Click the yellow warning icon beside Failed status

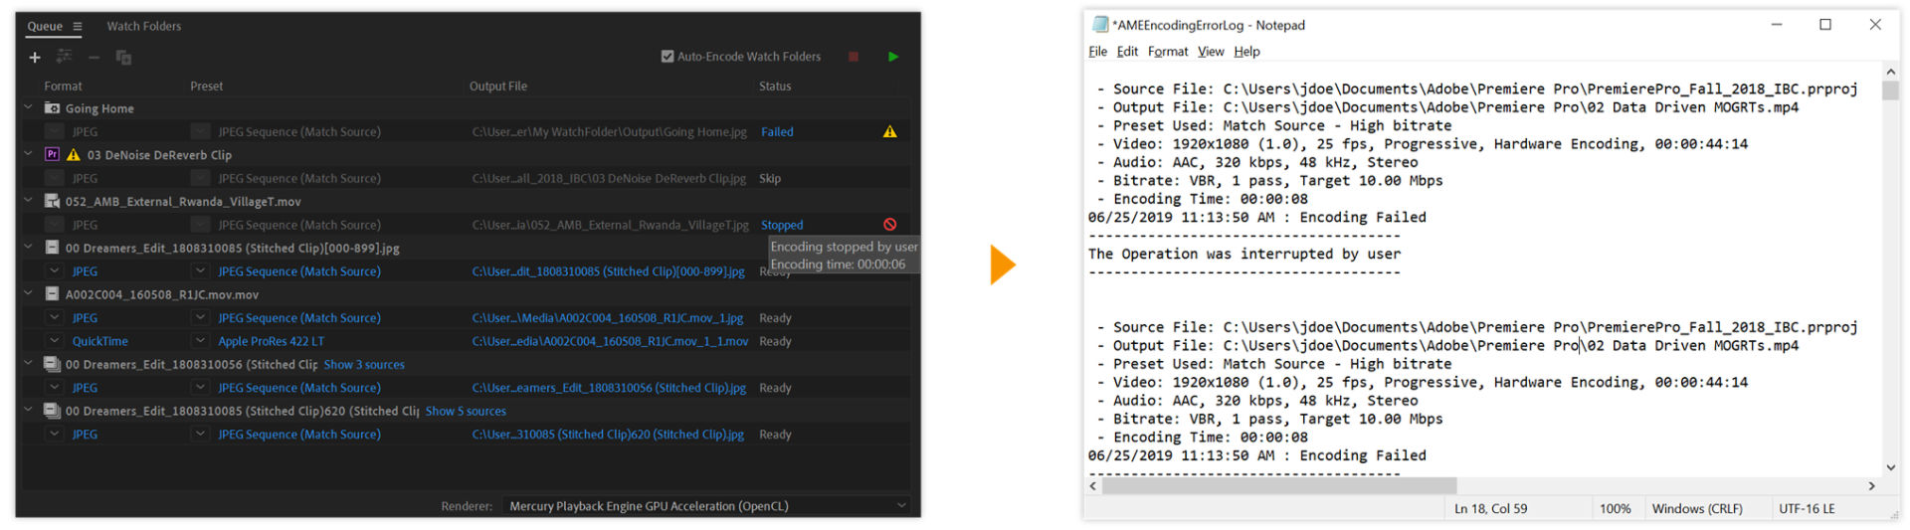point(889,131)
